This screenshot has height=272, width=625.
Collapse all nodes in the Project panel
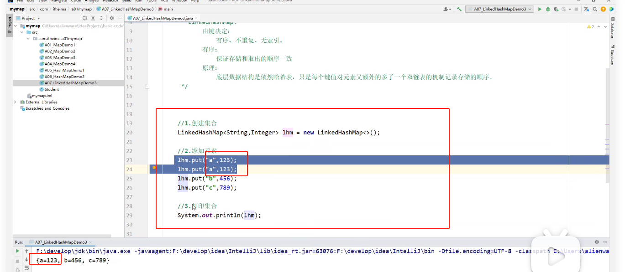101,18
